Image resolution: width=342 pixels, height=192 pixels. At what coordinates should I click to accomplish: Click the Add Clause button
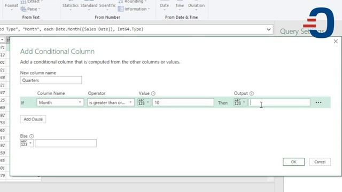[x=33, y=119]
